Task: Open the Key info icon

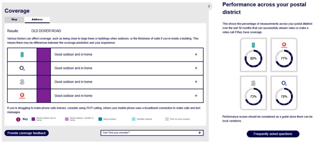Action: point(18,119)
